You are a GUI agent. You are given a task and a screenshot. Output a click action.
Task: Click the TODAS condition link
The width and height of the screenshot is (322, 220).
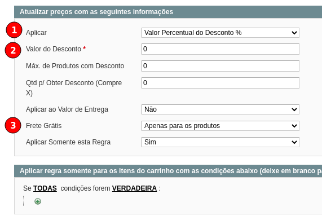(45, 188)
